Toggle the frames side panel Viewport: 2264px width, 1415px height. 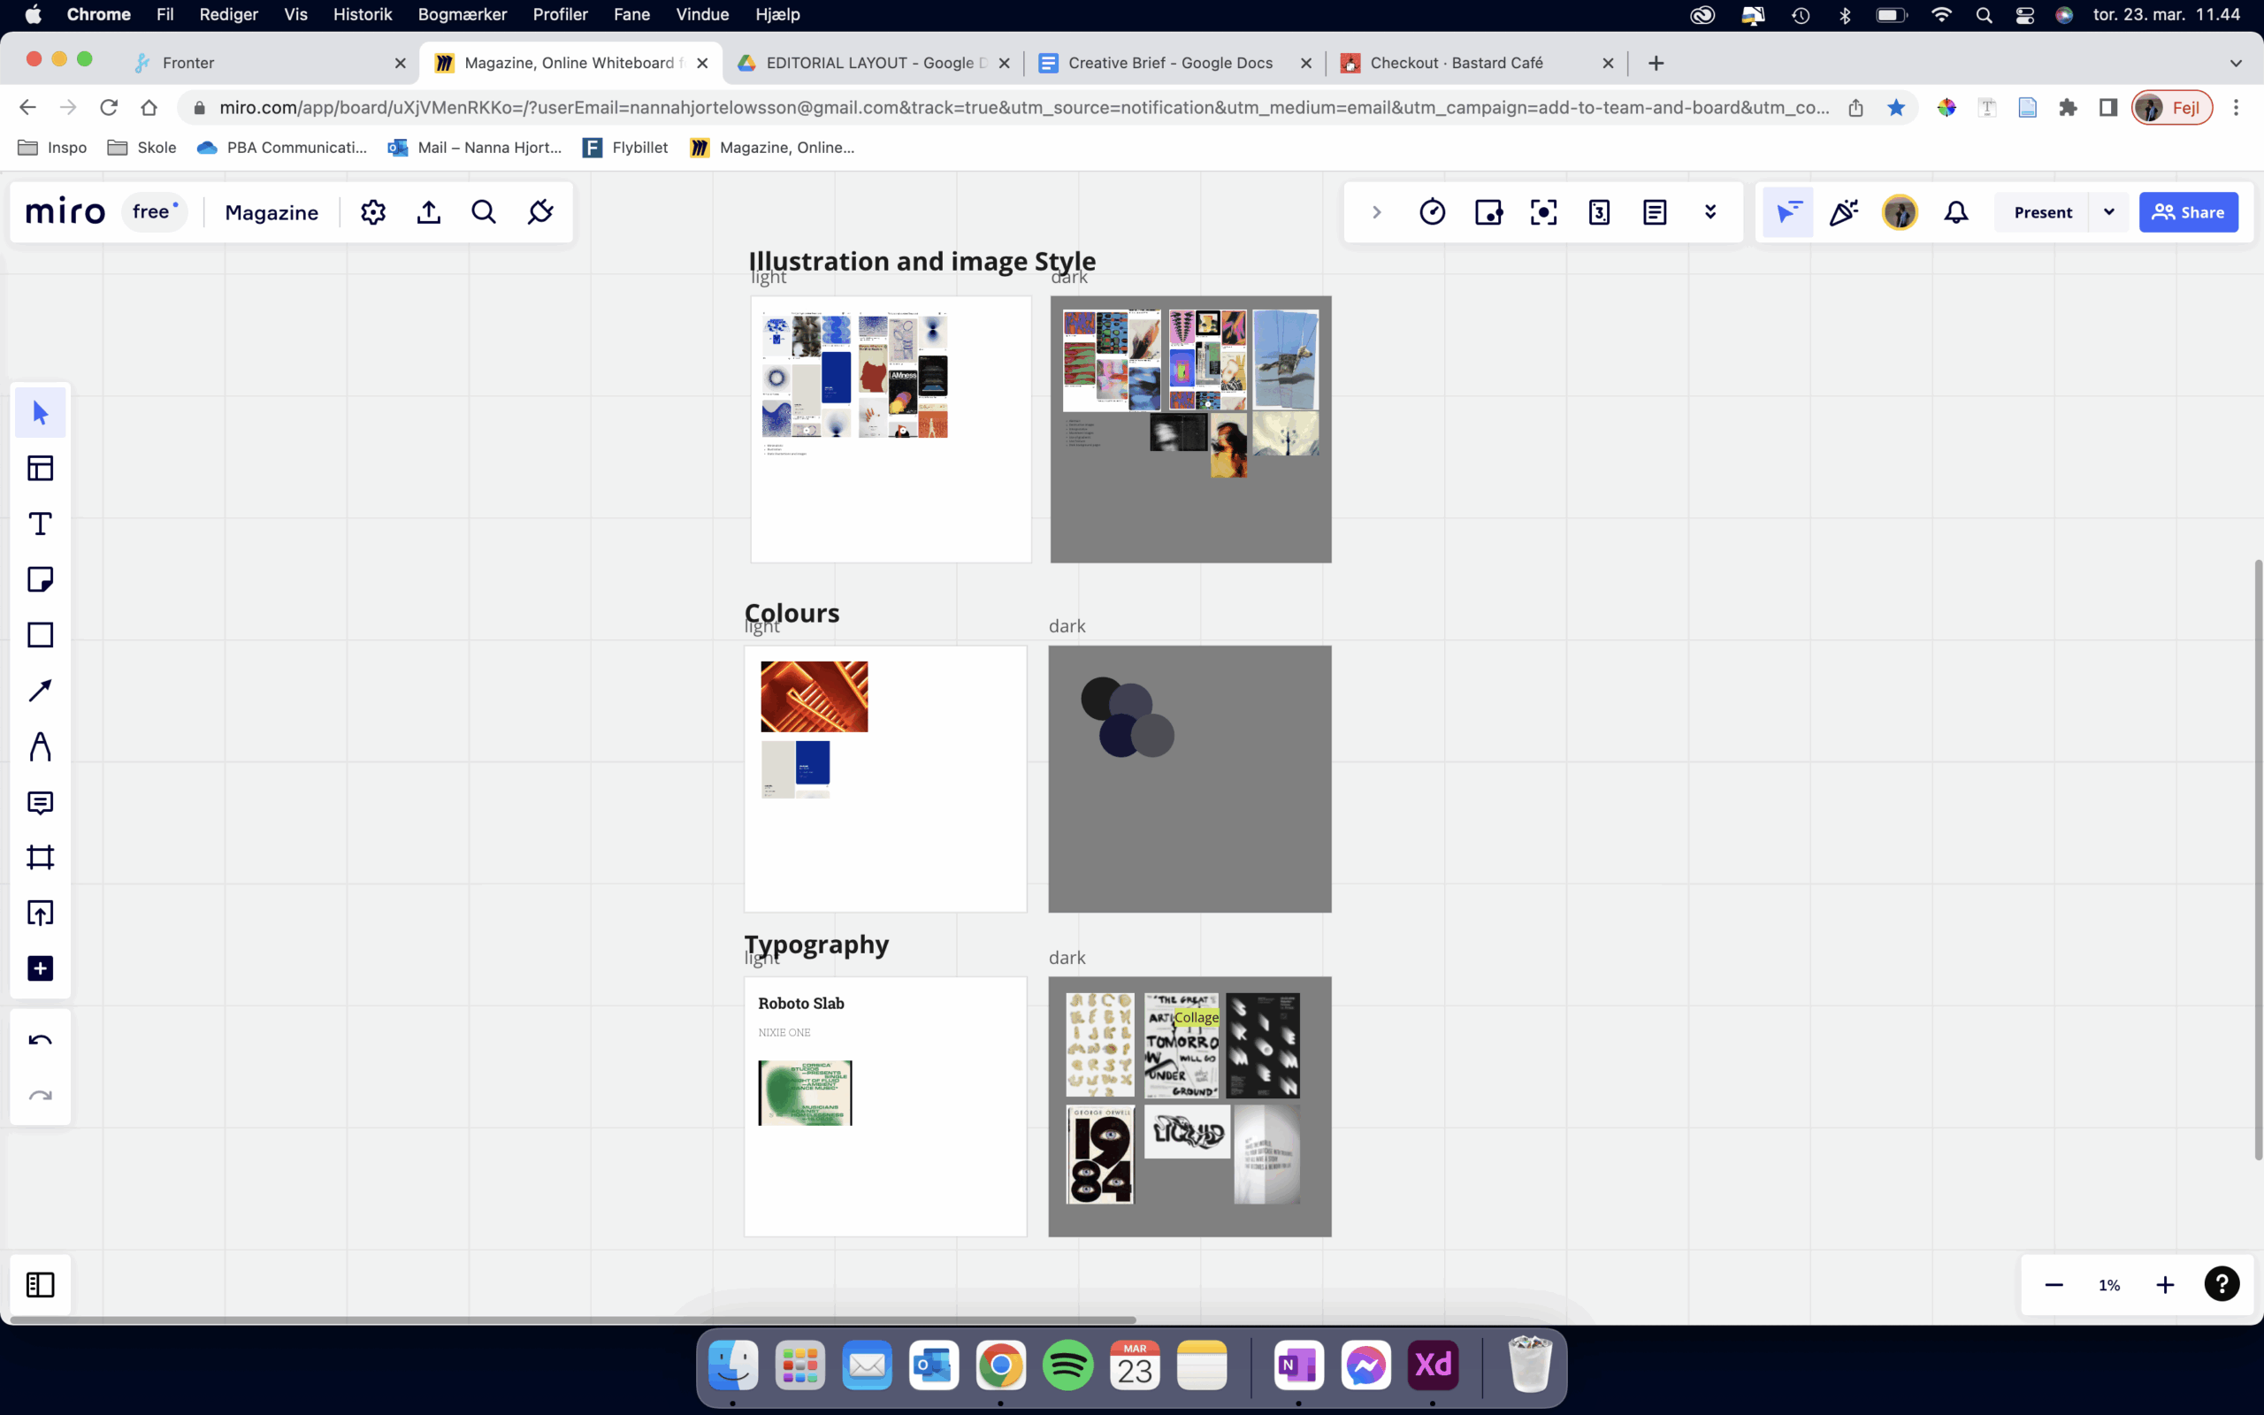[39, 1285]
